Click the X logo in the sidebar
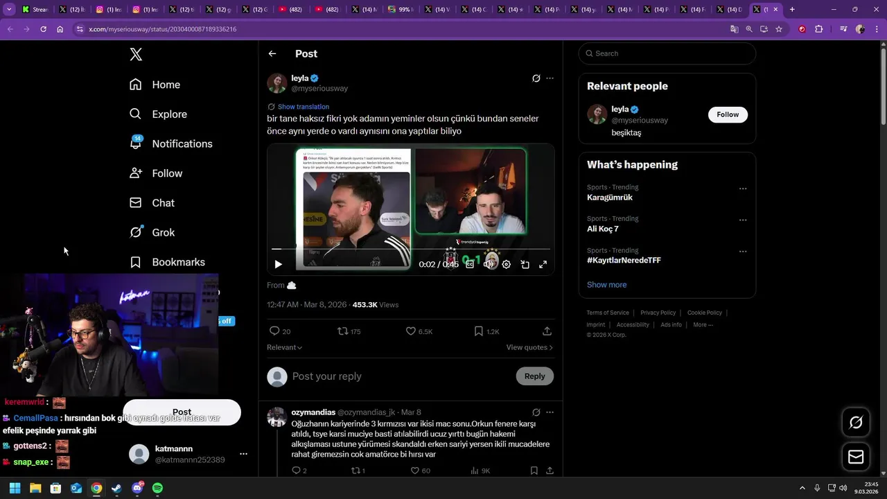Image resolution: width=887 pixels, height=499 pixels. coord(136,55)
